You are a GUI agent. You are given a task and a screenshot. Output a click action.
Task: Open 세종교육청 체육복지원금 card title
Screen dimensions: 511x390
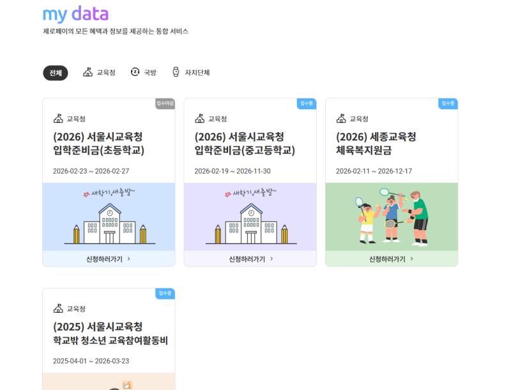376,144
